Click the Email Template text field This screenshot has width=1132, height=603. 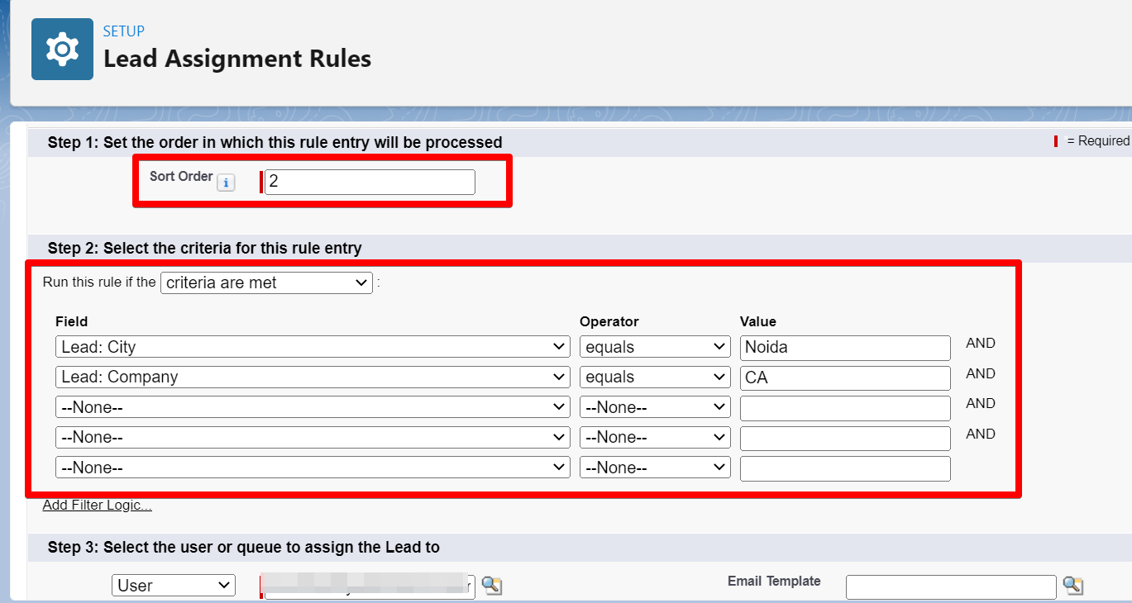(x=950, y=586)
